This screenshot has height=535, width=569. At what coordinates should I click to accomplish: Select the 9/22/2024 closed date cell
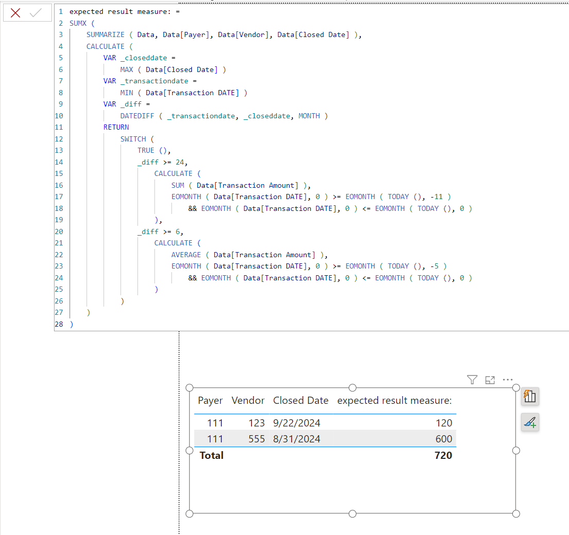pyautogui.click(x=296, y=423)
